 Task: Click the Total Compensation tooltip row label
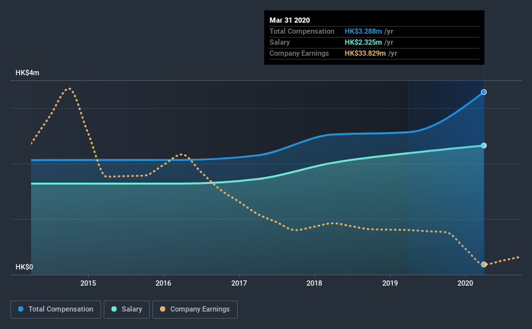[302, 31]
